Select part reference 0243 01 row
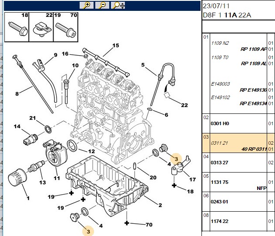Image resolution: width=275 pixels, height=236 pixels. click(x=238, y=202)
